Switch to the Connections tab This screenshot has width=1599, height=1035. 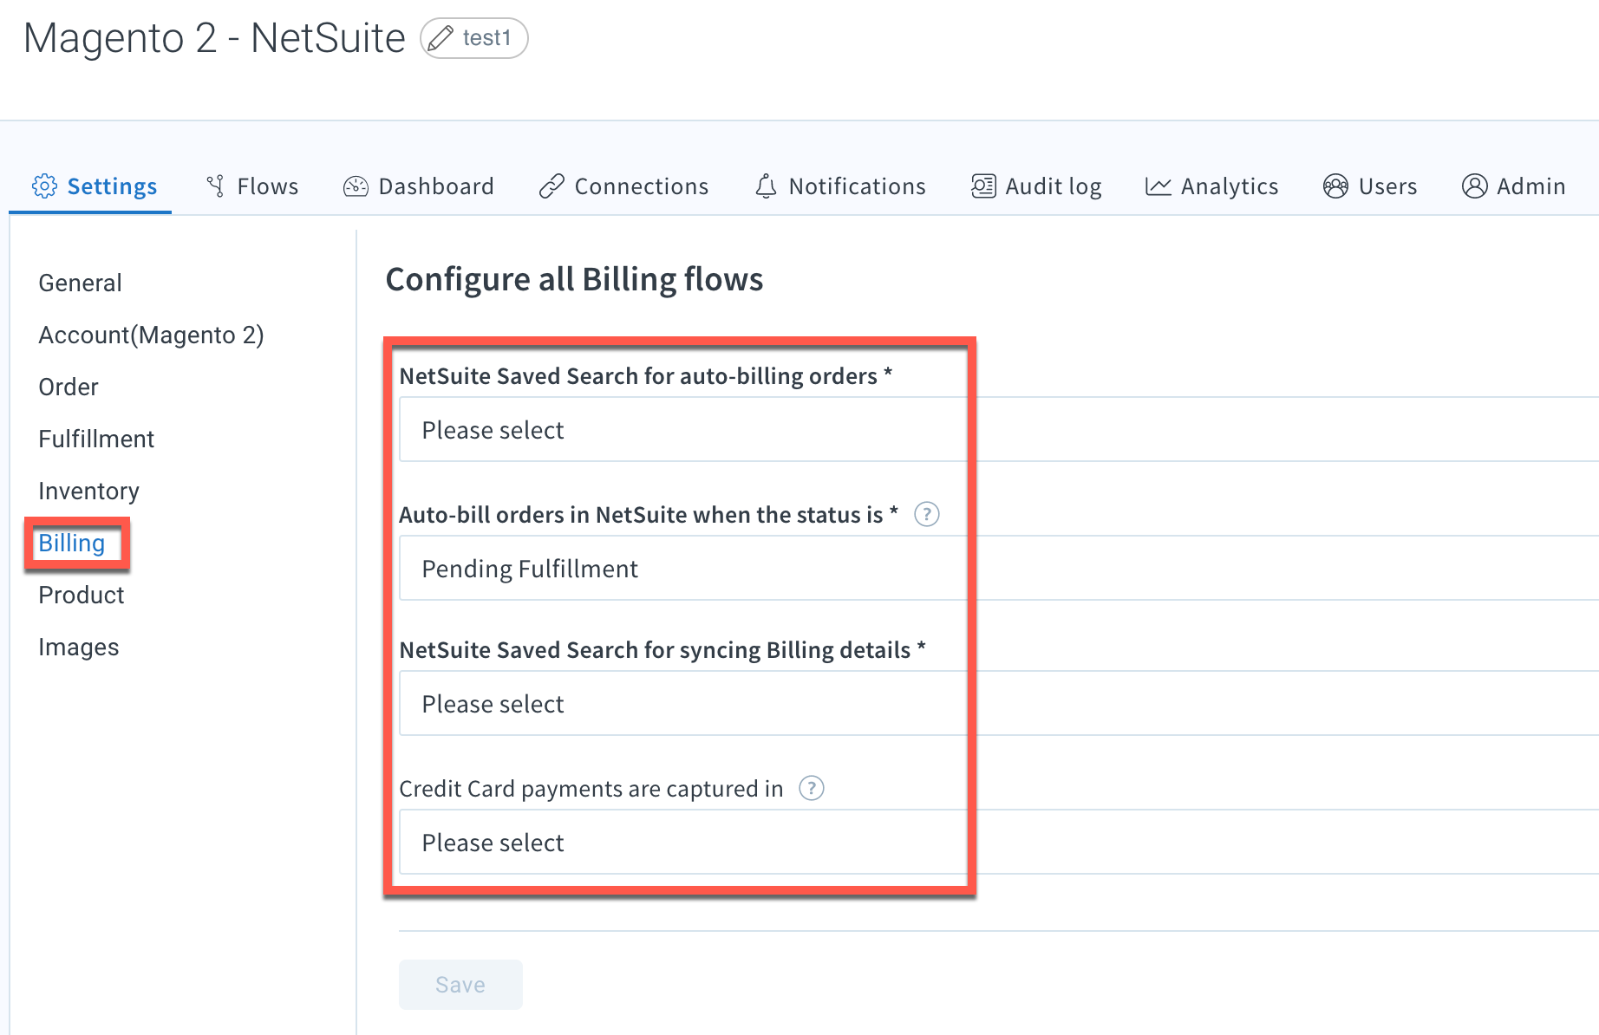pos(623,186)
